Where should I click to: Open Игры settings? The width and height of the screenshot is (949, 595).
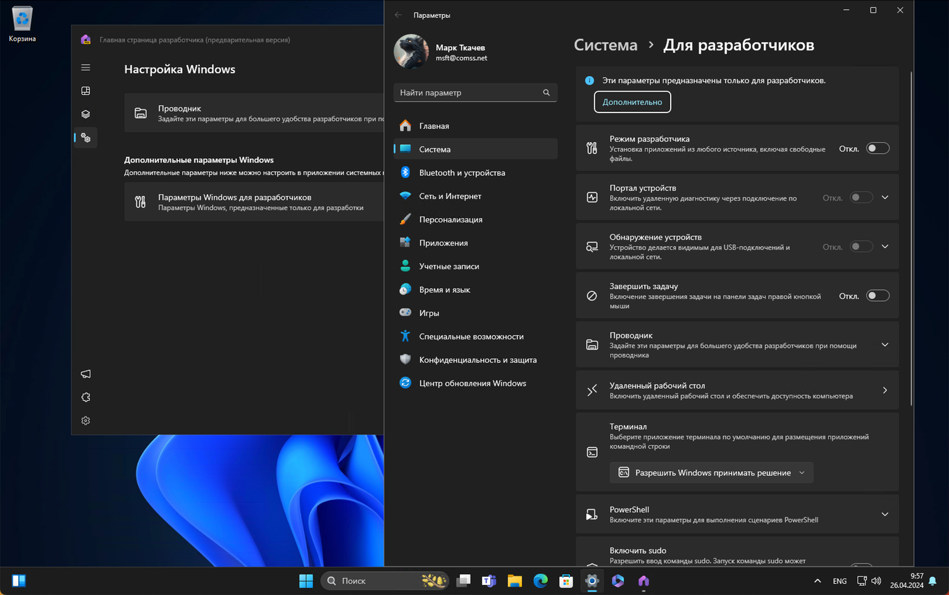(x=475, y=313)
